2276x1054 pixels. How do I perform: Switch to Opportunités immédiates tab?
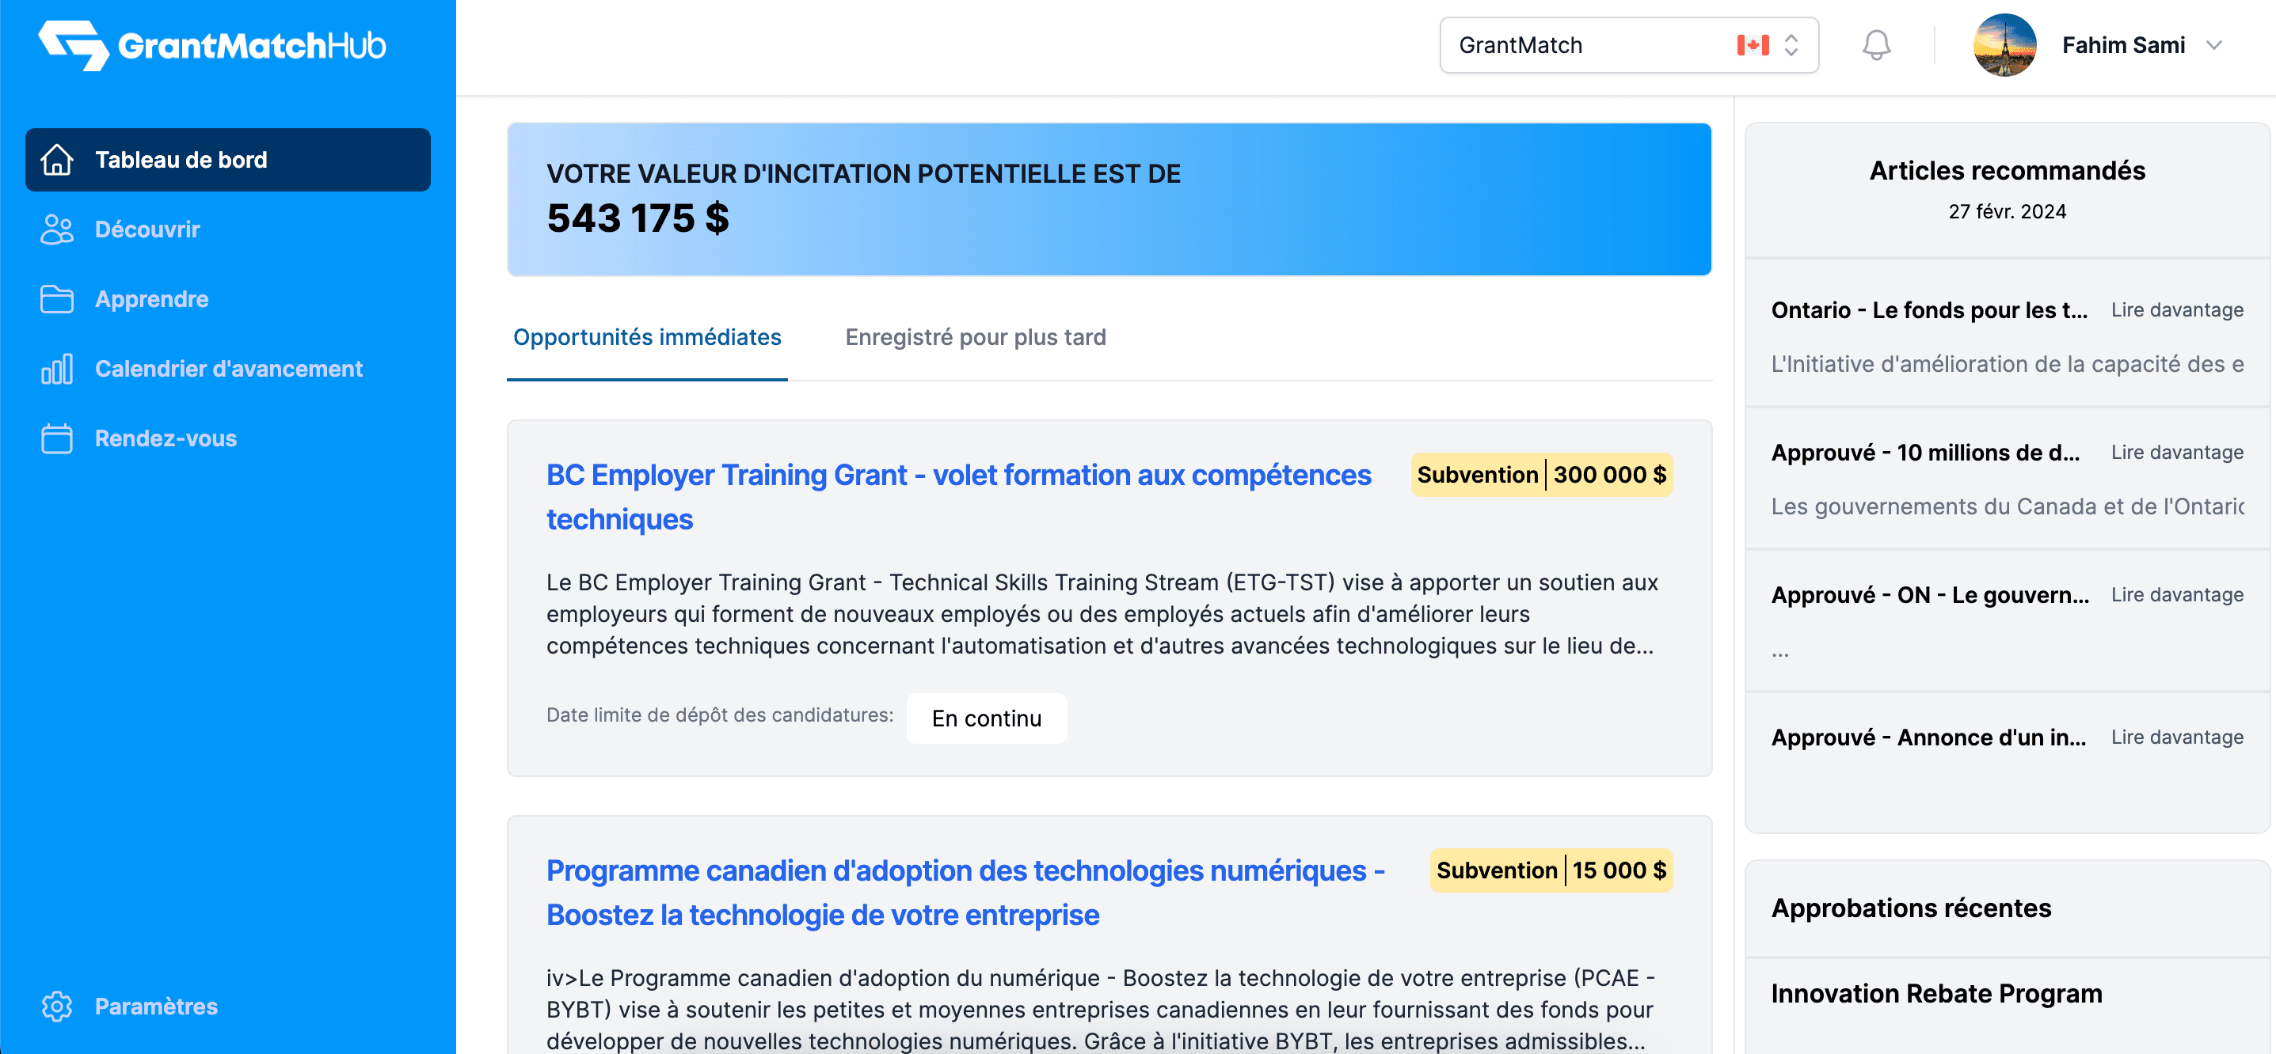pos(647,337)
